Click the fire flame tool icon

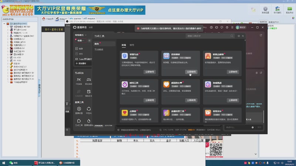pyautogui.click(x=208, y=56)
